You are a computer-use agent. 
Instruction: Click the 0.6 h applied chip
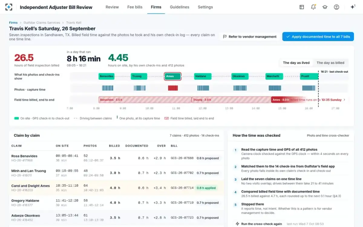click(x=206, y=188)
